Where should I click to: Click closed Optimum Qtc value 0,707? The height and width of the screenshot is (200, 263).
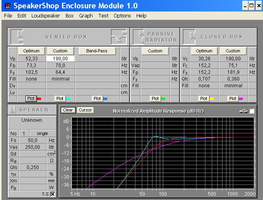click(x=204, y=79)
